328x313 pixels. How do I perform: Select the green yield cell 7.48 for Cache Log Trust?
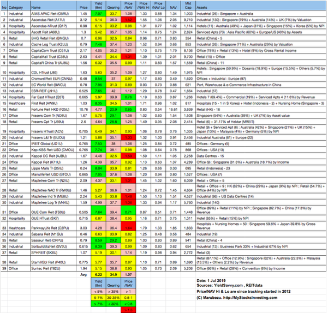coord(98,45)
